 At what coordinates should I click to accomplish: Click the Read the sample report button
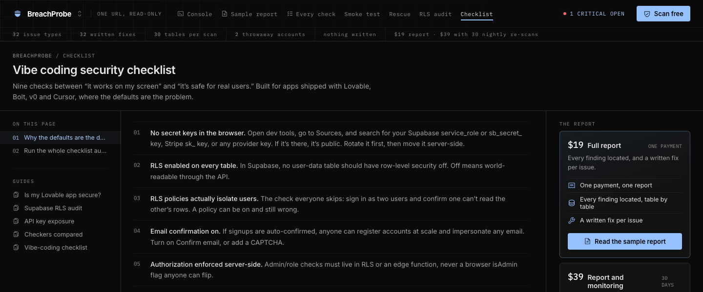click(625, 241)
